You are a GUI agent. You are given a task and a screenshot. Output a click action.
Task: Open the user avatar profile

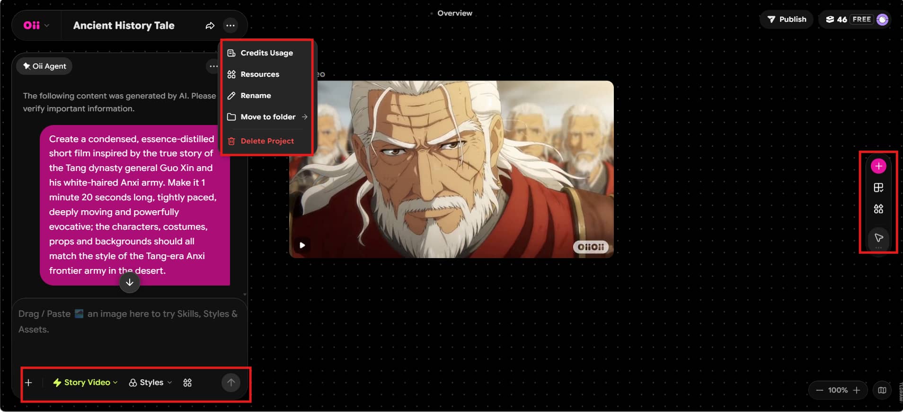point(882,19)
